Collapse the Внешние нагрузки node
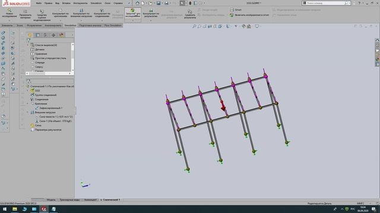This screenshot has height=213, width=380. point(27,112)
